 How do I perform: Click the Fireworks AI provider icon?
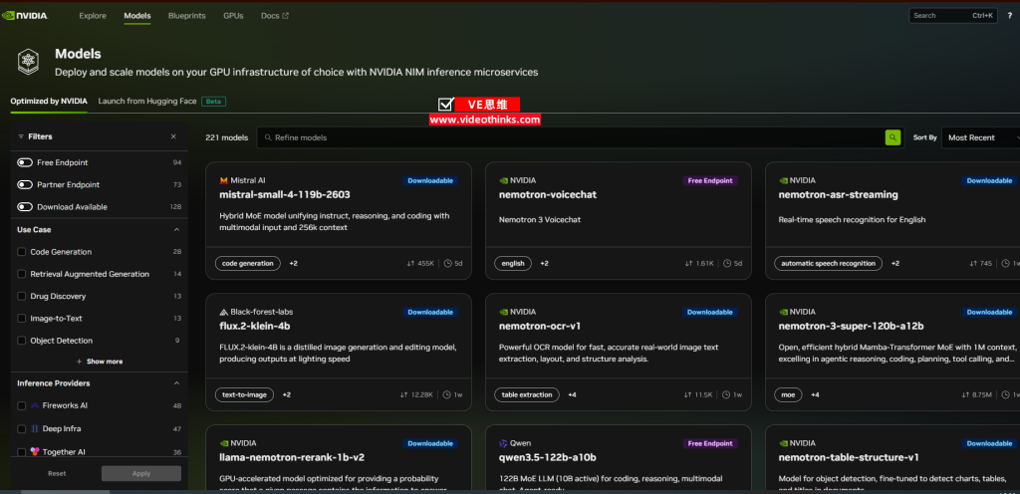tap(35, 405)
